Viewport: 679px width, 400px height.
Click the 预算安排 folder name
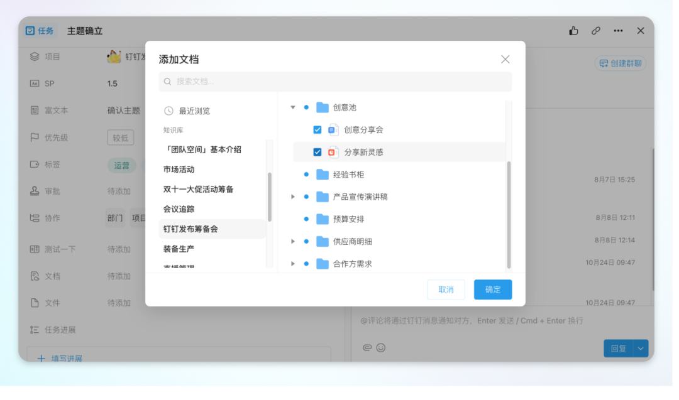(348, 219)
